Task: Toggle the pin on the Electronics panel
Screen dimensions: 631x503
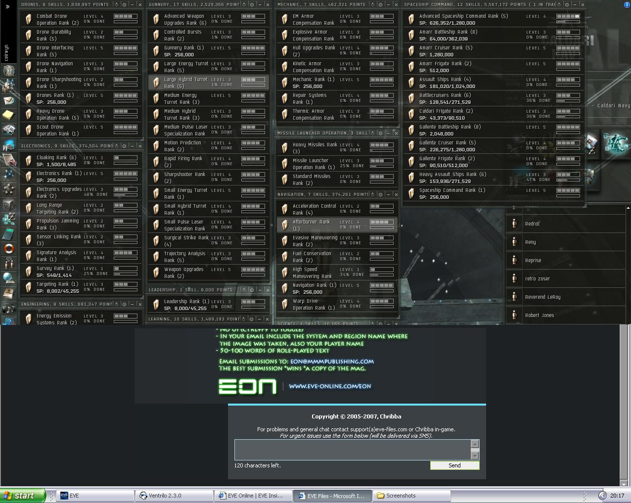Action: pos(117,146)
